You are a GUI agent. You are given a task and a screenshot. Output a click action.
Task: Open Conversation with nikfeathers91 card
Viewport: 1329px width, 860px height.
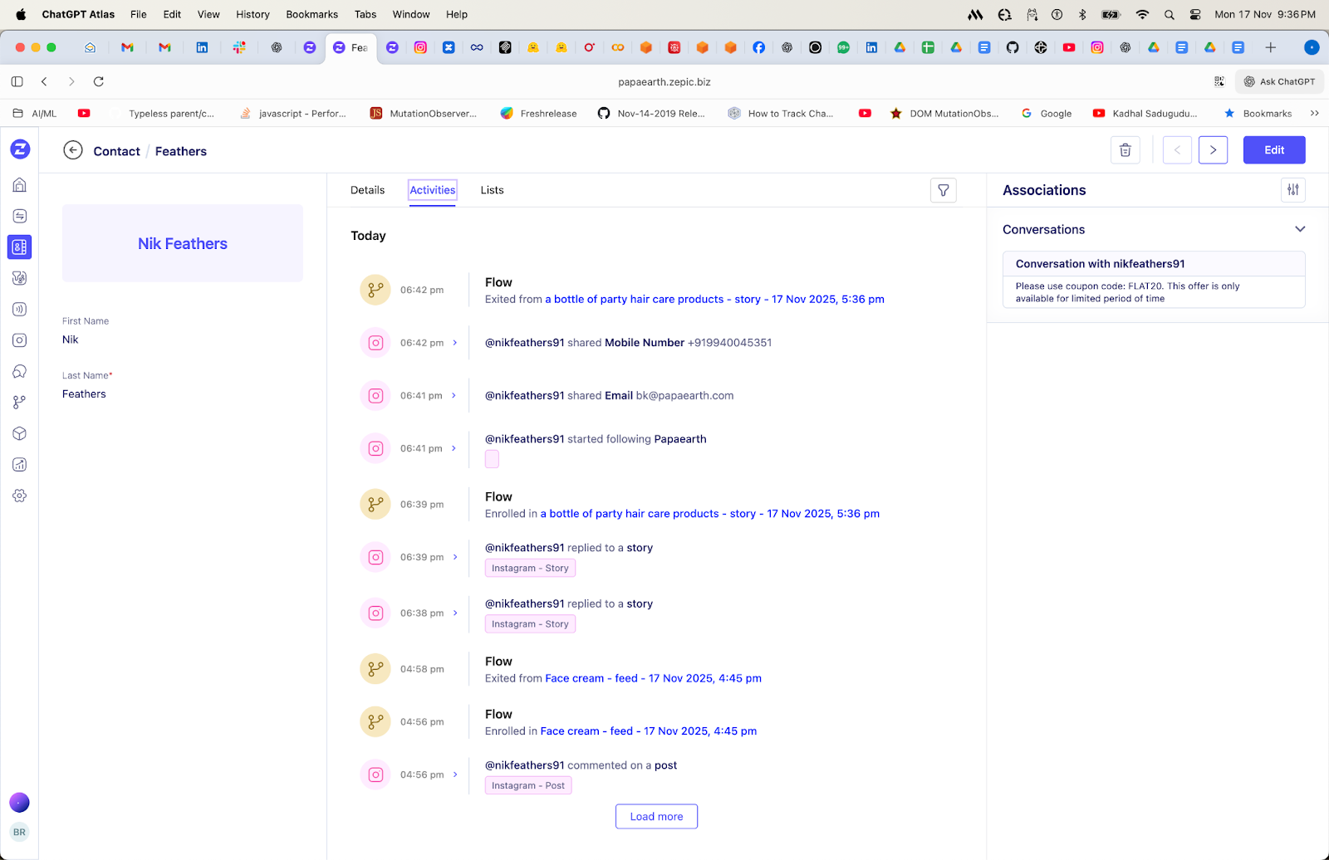coord(1153,280)
